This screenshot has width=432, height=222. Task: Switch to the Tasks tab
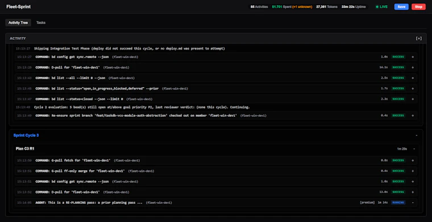point(41,23)
